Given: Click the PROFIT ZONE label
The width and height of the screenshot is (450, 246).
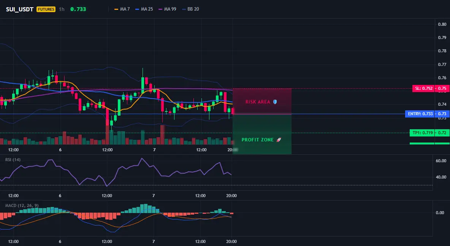Looking at the screenshot, I should tap(257, 140).
